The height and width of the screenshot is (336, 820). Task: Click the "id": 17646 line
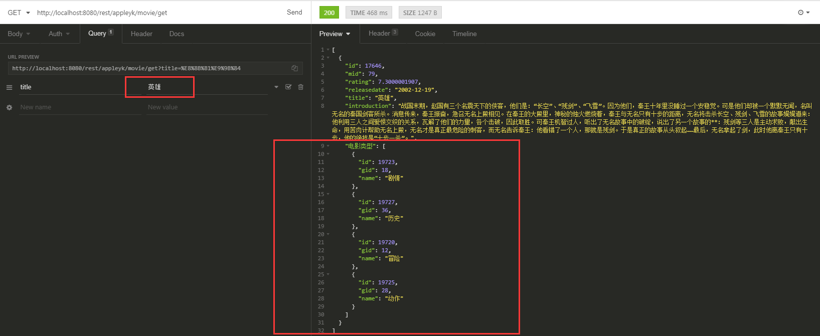tap(365, 66)
